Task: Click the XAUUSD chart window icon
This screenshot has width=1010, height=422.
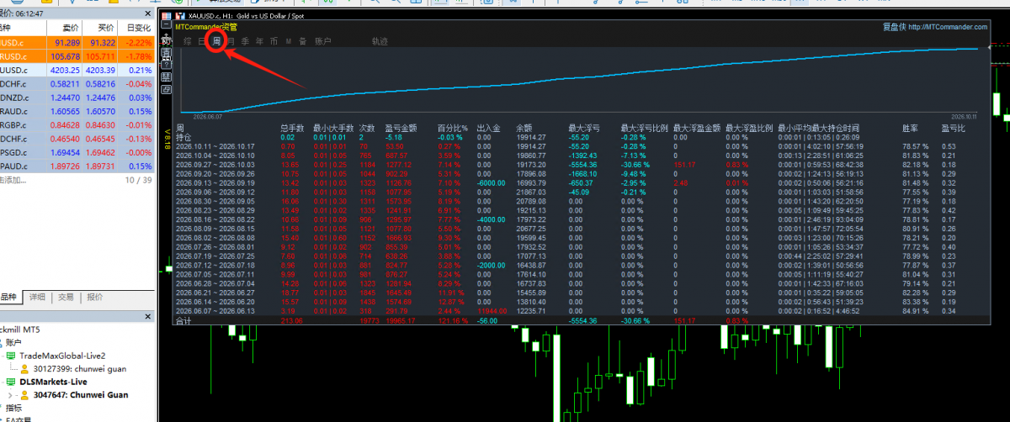Action: point(180,16)
